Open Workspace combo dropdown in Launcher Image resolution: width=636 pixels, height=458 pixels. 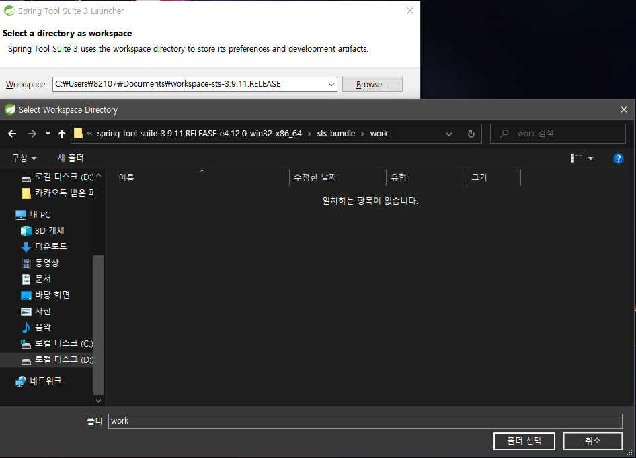(x=331, y=85)
